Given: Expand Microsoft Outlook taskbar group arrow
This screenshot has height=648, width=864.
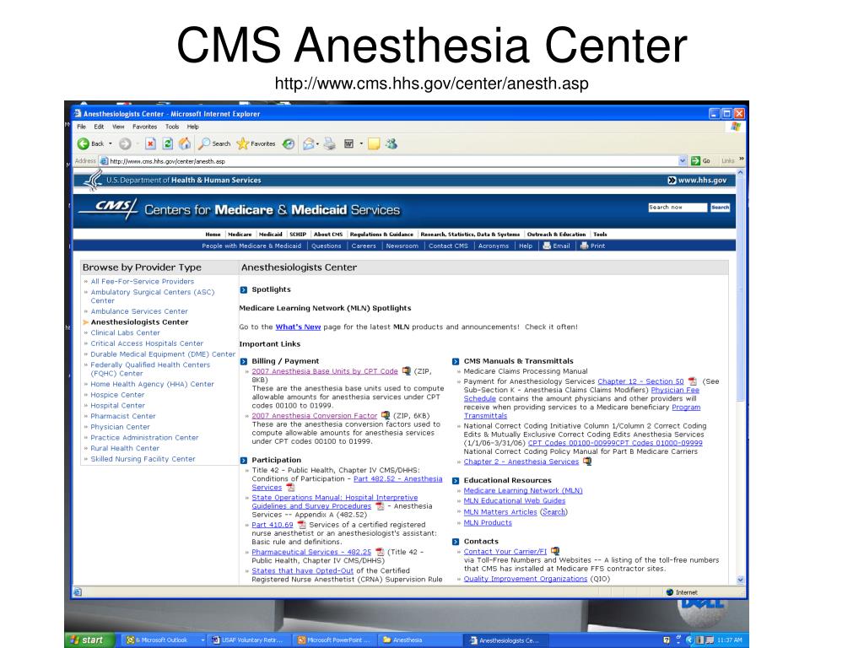Looking at the screenshot, I should click(x=202, y=640).
